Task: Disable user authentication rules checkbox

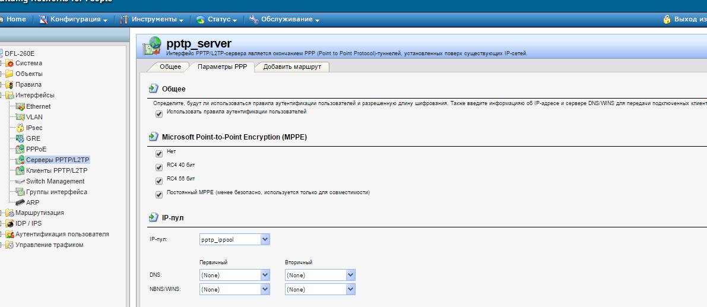Action: click(159, 113)
